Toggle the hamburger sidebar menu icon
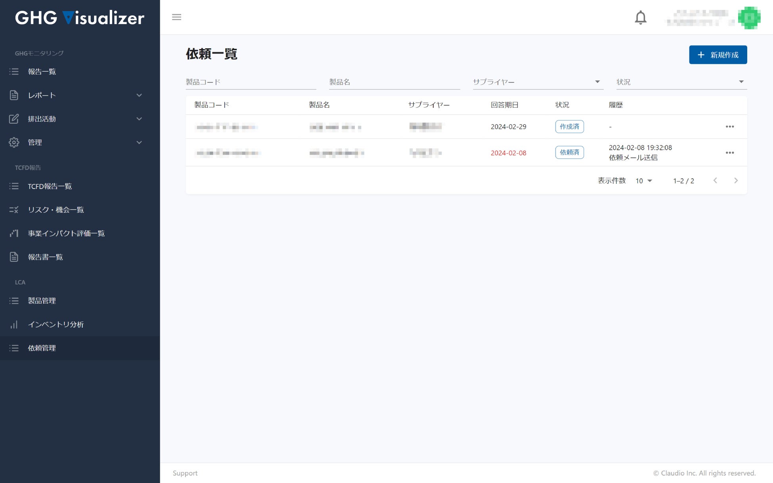This screenshot has height=483, width=773. 177,17
